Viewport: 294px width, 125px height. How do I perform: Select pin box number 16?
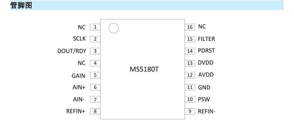pyautogui.click(x=190, y=27)
